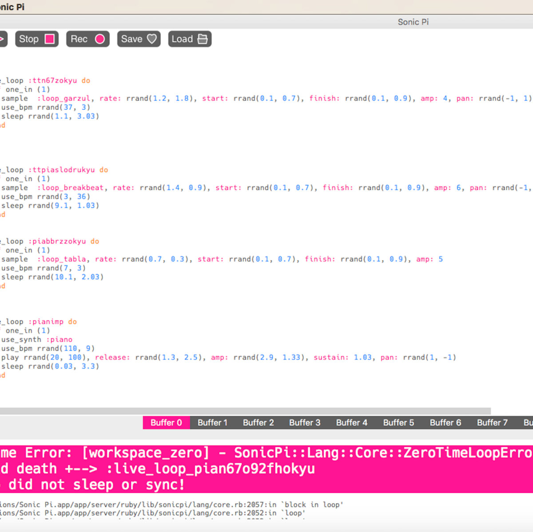Open Buffer 5 workspace tab
533x532 pixels.
tap(398, 423)
